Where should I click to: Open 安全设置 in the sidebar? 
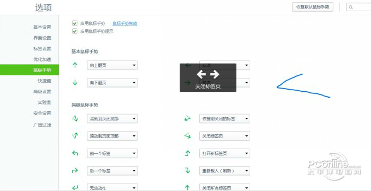click(42, 113)
